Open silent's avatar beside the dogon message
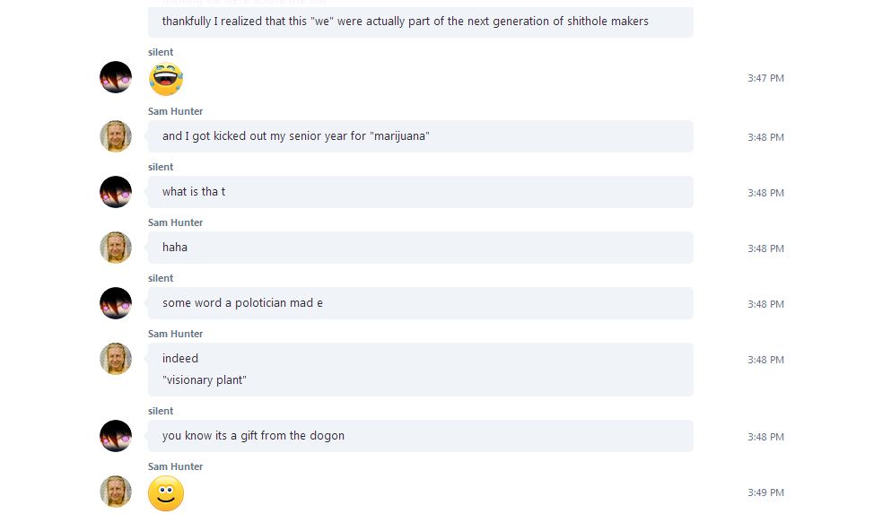The height and width of the screenshot is (514, 882). (x=116, y=436)
